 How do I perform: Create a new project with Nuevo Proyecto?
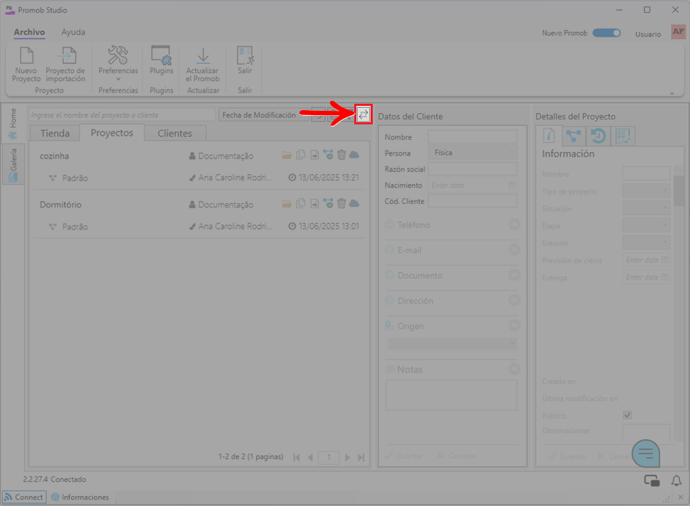coord(26,65)
